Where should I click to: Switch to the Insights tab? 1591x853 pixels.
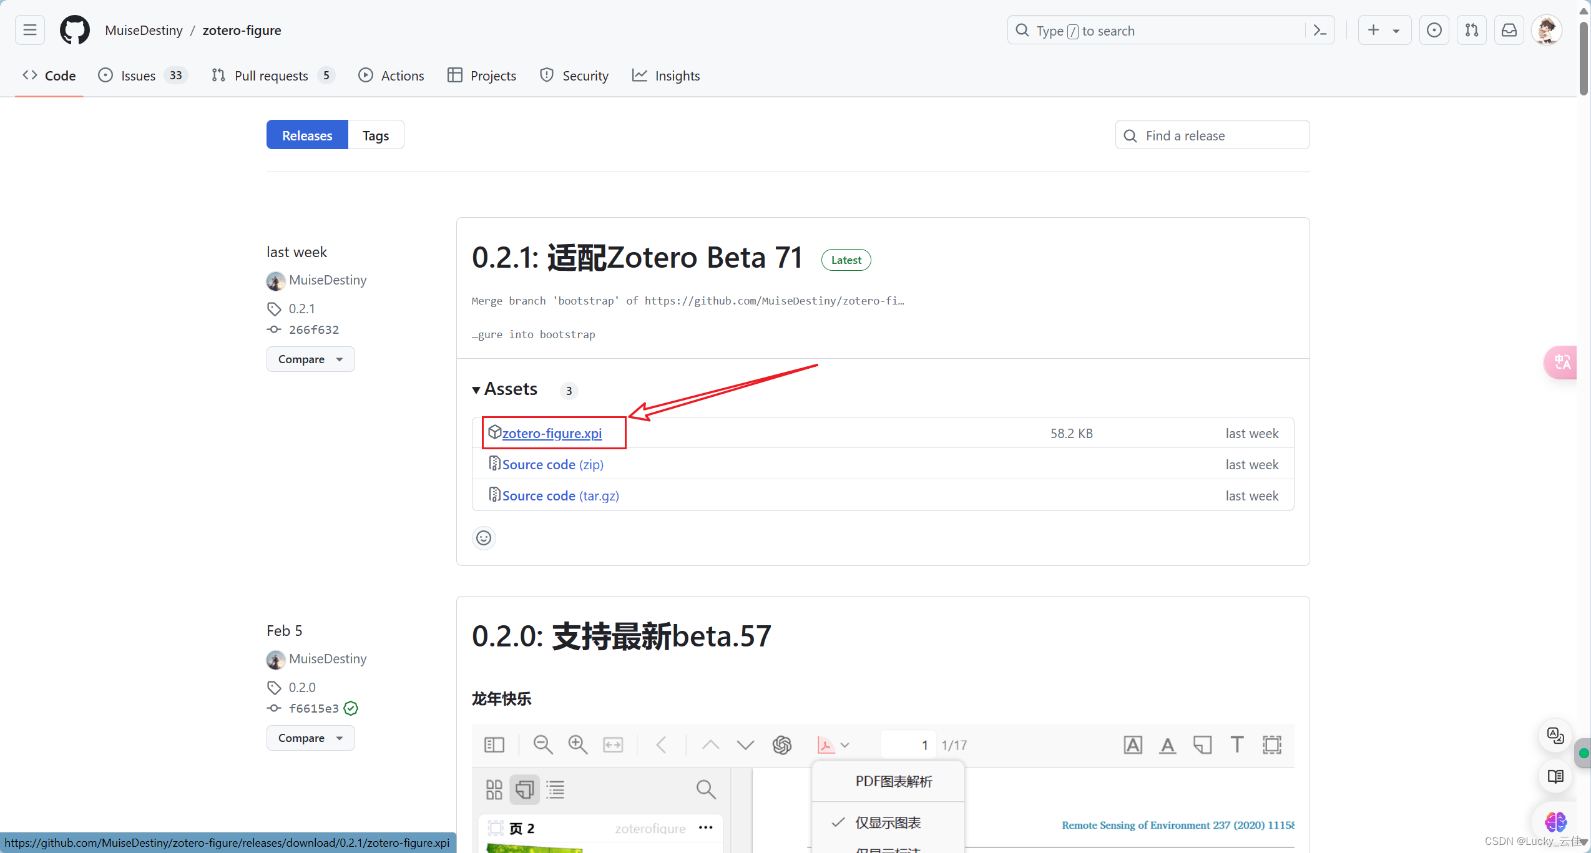point(666,76)
